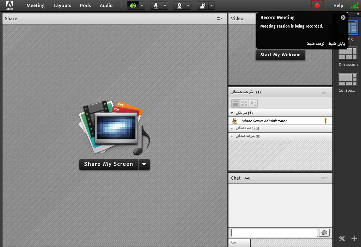Open the Layouts menu

click(x=62, y=6)
